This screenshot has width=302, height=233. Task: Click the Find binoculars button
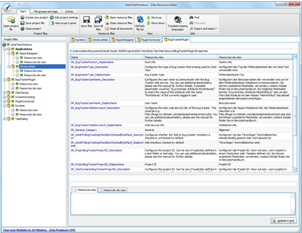194,18
